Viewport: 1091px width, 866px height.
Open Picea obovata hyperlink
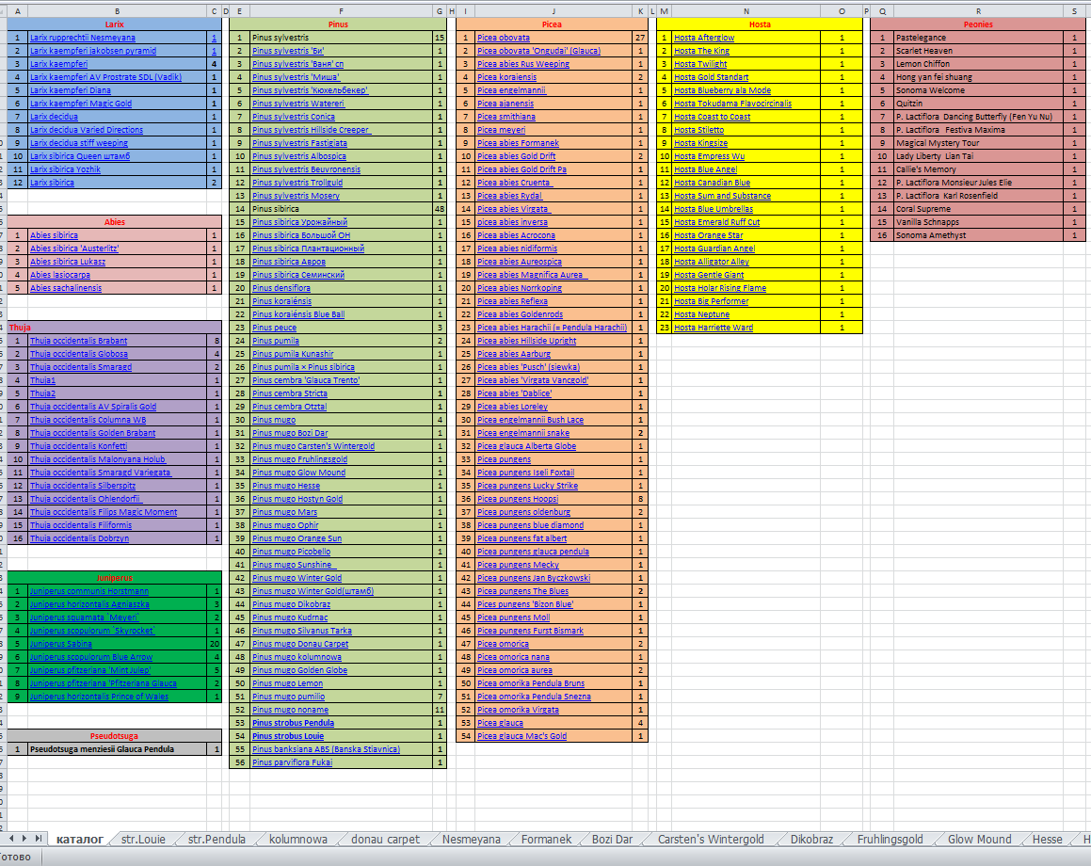(504, 38)
